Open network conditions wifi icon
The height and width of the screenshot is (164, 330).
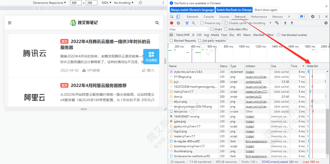click(277, 23)
